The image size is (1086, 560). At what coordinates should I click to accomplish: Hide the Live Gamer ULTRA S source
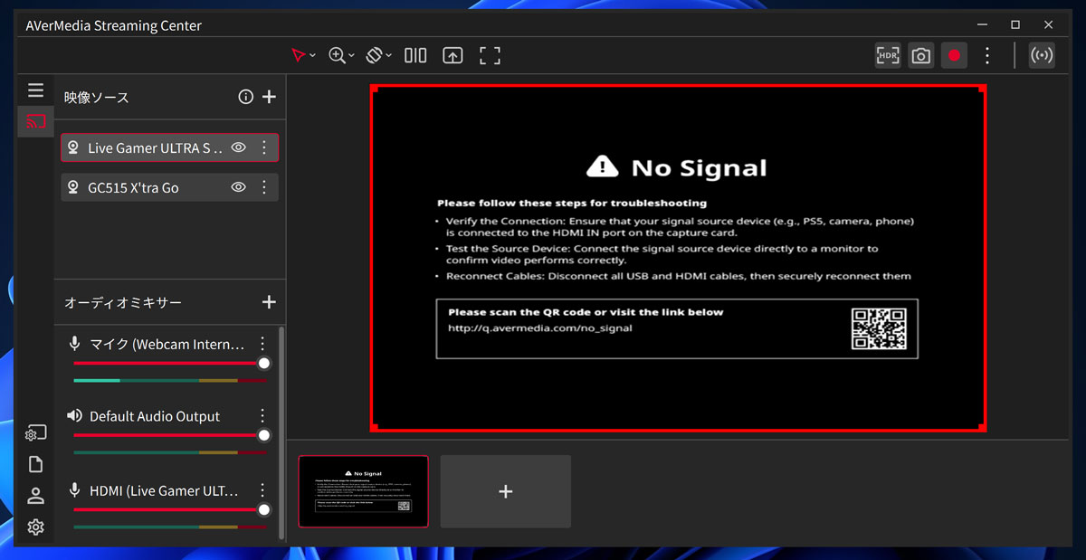click(x=239, y=147)
